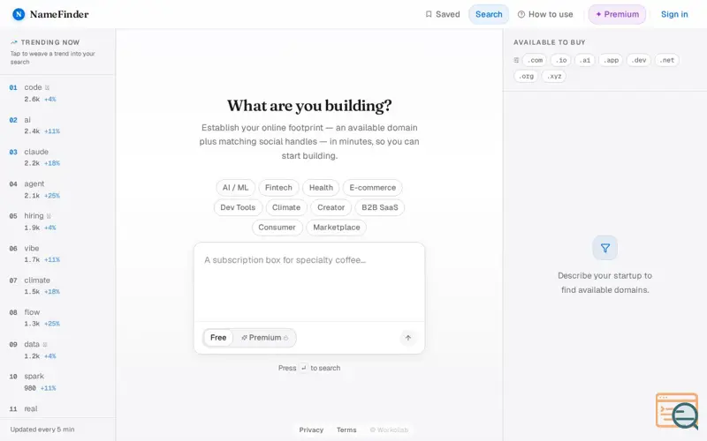Image resolution: width=707 pixels, height=441 pixels.
Task: Select the trending word climate
Action: [37, 280]
